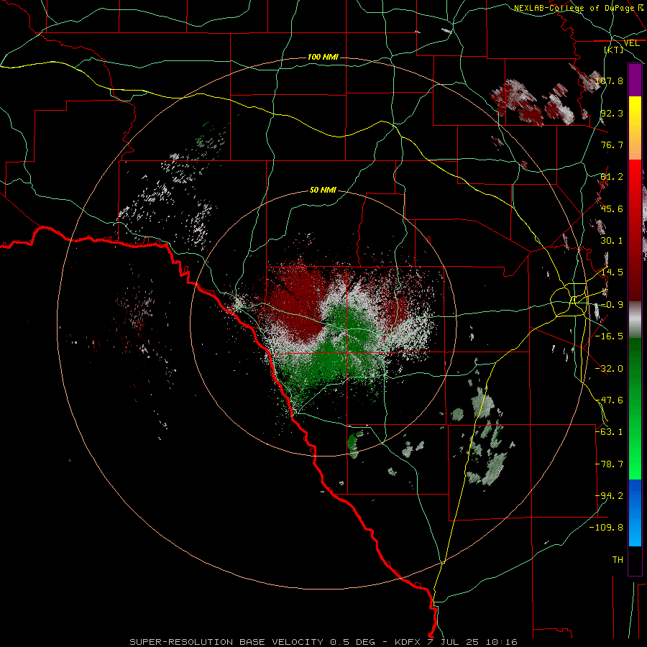Select the -47.6 velocity scale value
647x647 pixels.
(609, 400)
